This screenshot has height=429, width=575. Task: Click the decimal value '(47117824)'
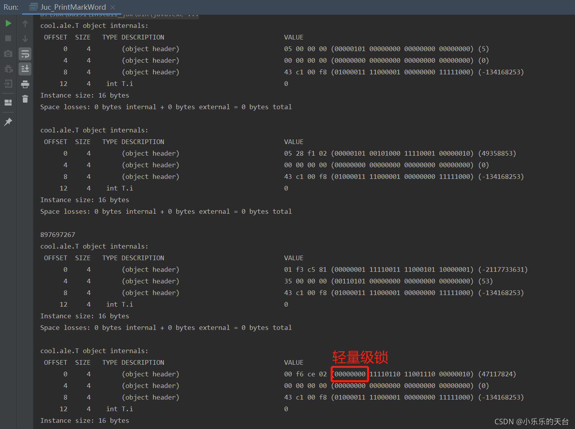click(x=497, y=374)
